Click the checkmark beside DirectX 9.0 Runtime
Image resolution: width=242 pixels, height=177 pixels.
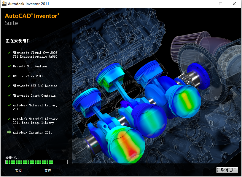(9, 66)
